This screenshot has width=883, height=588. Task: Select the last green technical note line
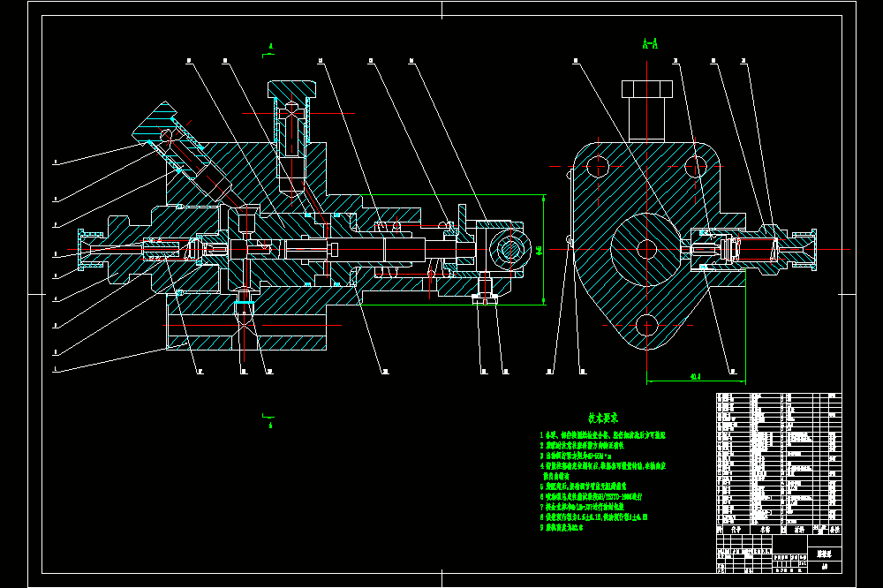tap(562, 527)
